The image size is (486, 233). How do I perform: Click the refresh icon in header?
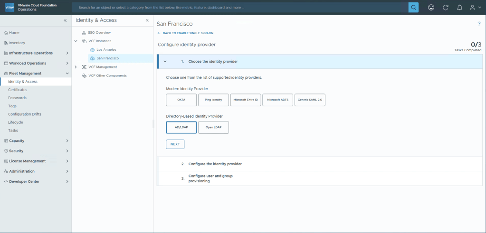[x=445, y=8]
